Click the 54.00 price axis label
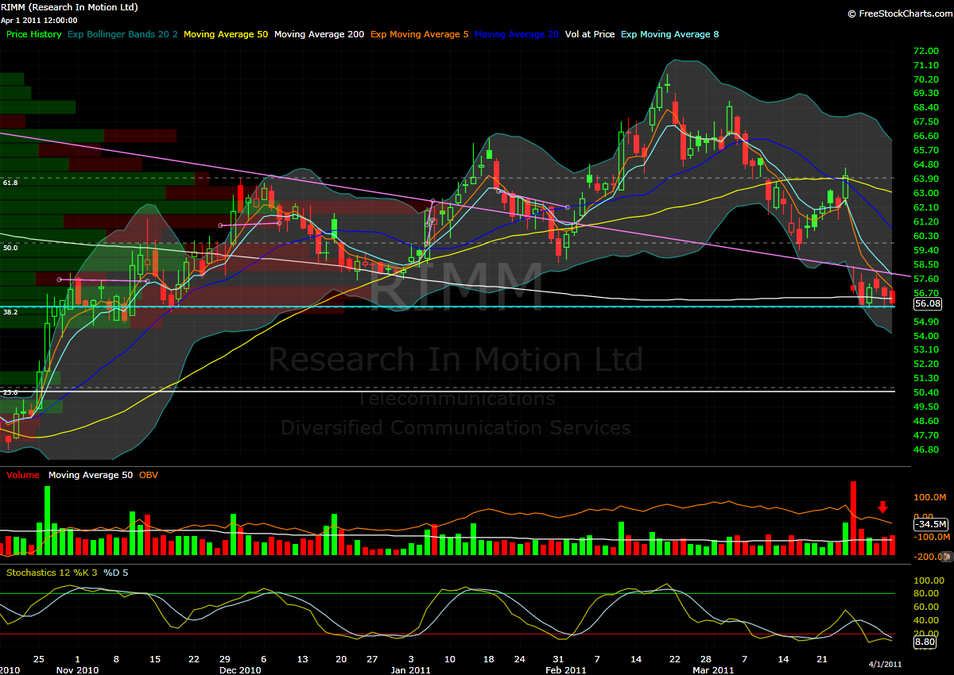The image size is (954, 675). (x=927, y=335)
